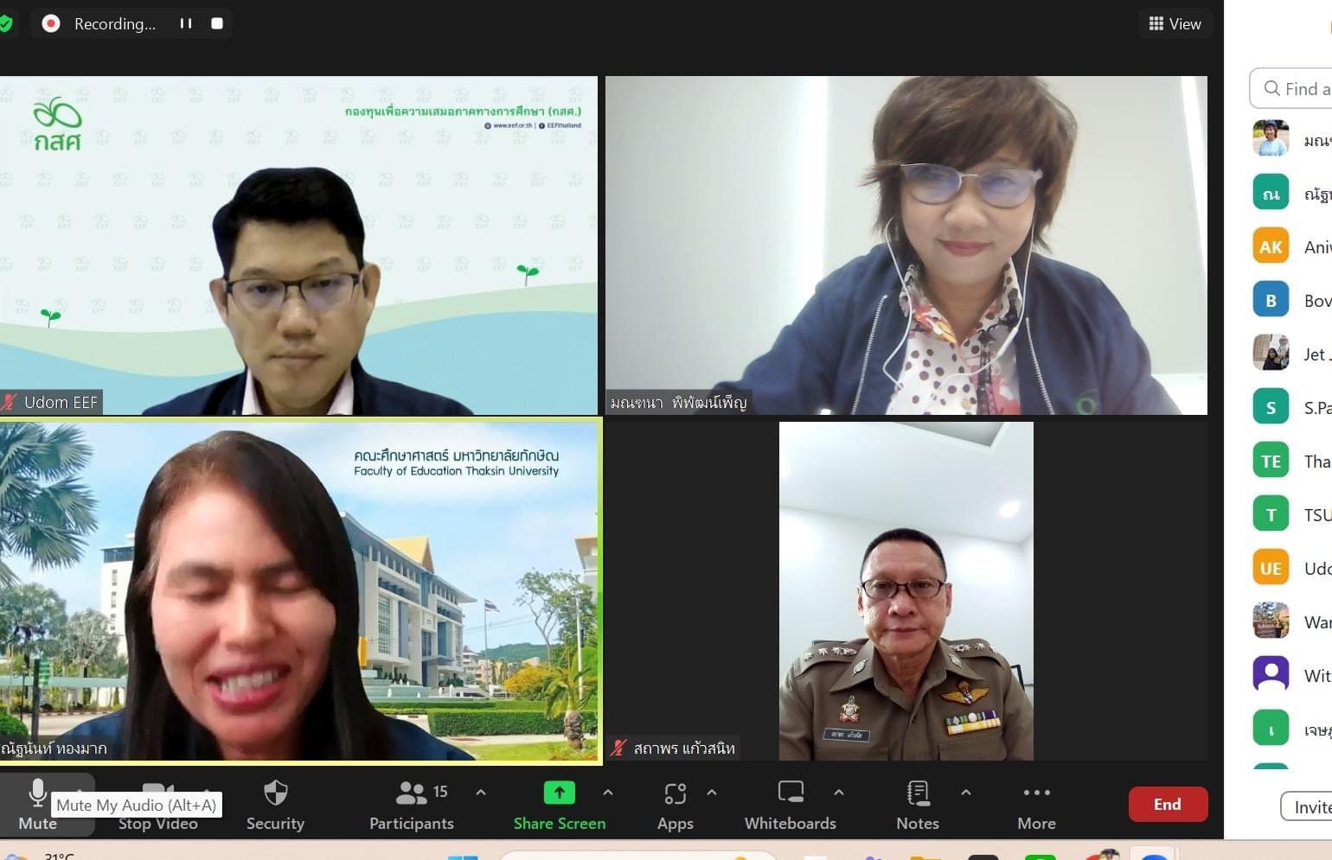
Task: Click the blue B participant avatar
Action: click(1271, 300)
